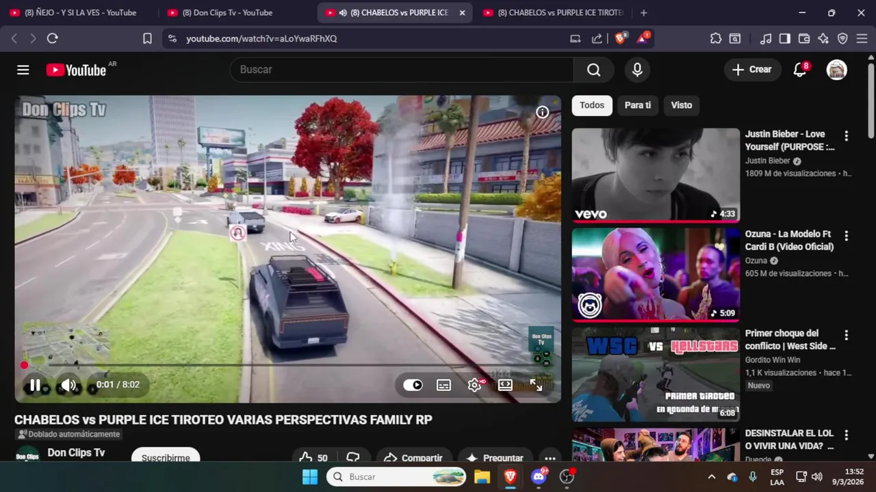Open YouTube notifications bell
The image size is (876, 492).
tap(799, 70)
